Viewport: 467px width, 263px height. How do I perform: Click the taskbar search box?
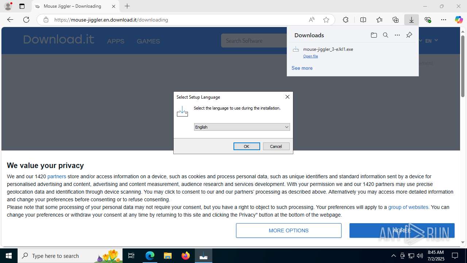[70, 256]
